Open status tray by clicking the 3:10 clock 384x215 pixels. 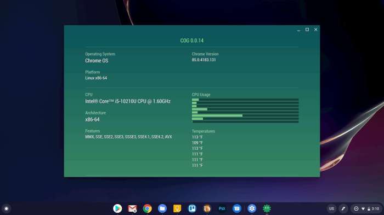(x=375, y=208)
